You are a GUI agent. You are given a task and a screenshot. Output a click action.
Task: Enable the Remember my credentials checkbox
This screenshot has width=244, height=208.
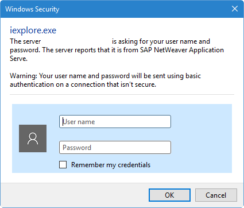[63, 165]
